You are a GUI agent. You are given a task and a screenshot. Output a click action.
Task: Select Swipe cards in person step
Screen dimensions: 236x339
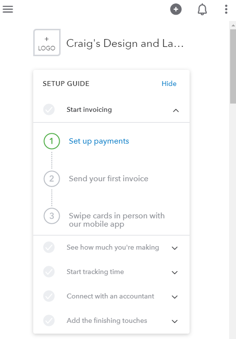117,220
